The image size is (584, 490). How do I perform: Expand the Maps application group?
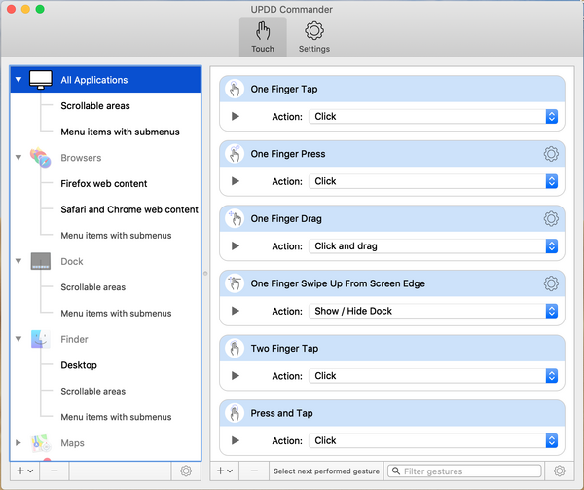[x=18, y=443]
